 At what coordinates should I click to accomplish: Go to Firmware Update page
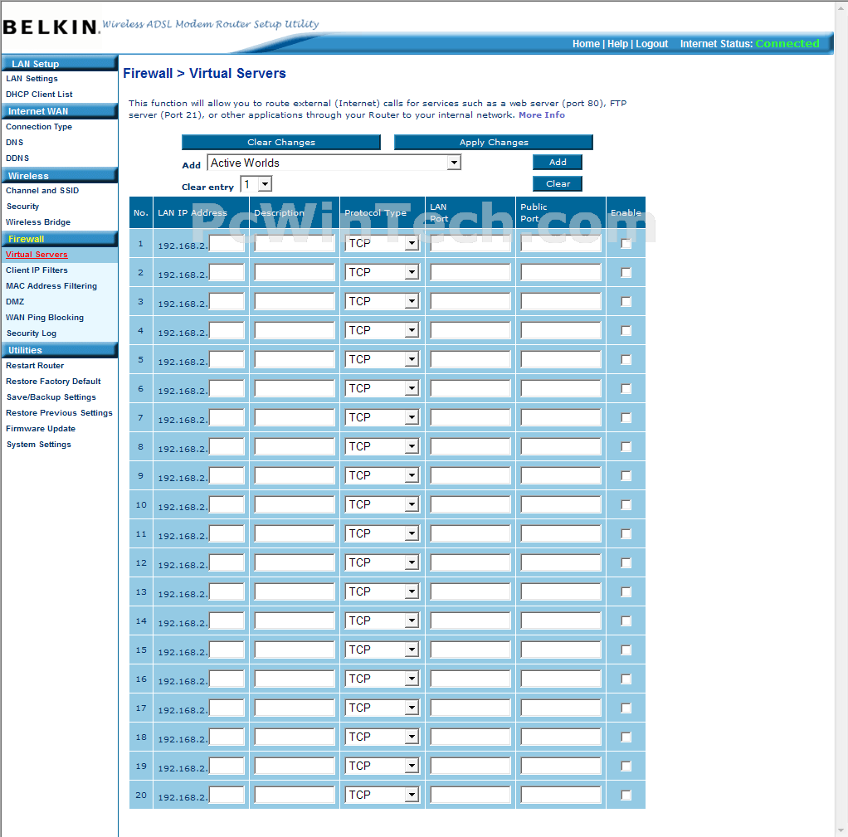point(41,429)
